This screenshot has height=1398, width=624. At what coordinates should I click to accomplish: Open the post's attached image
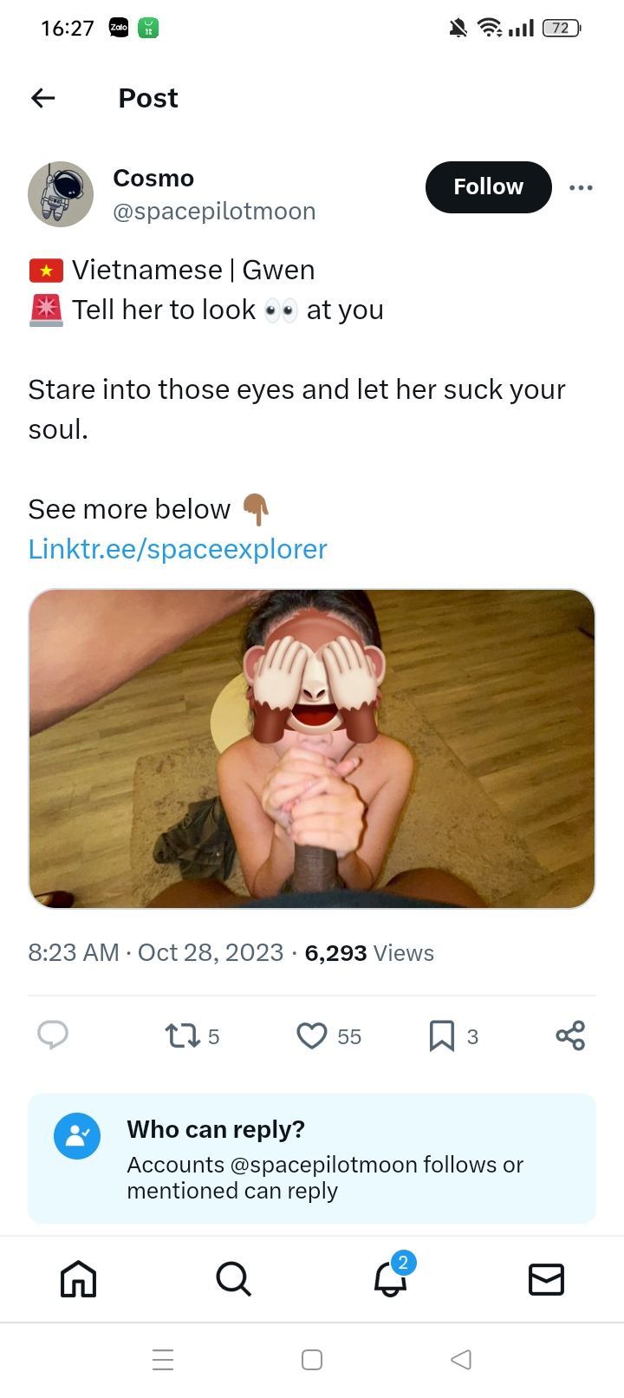(x=312, y=748)
